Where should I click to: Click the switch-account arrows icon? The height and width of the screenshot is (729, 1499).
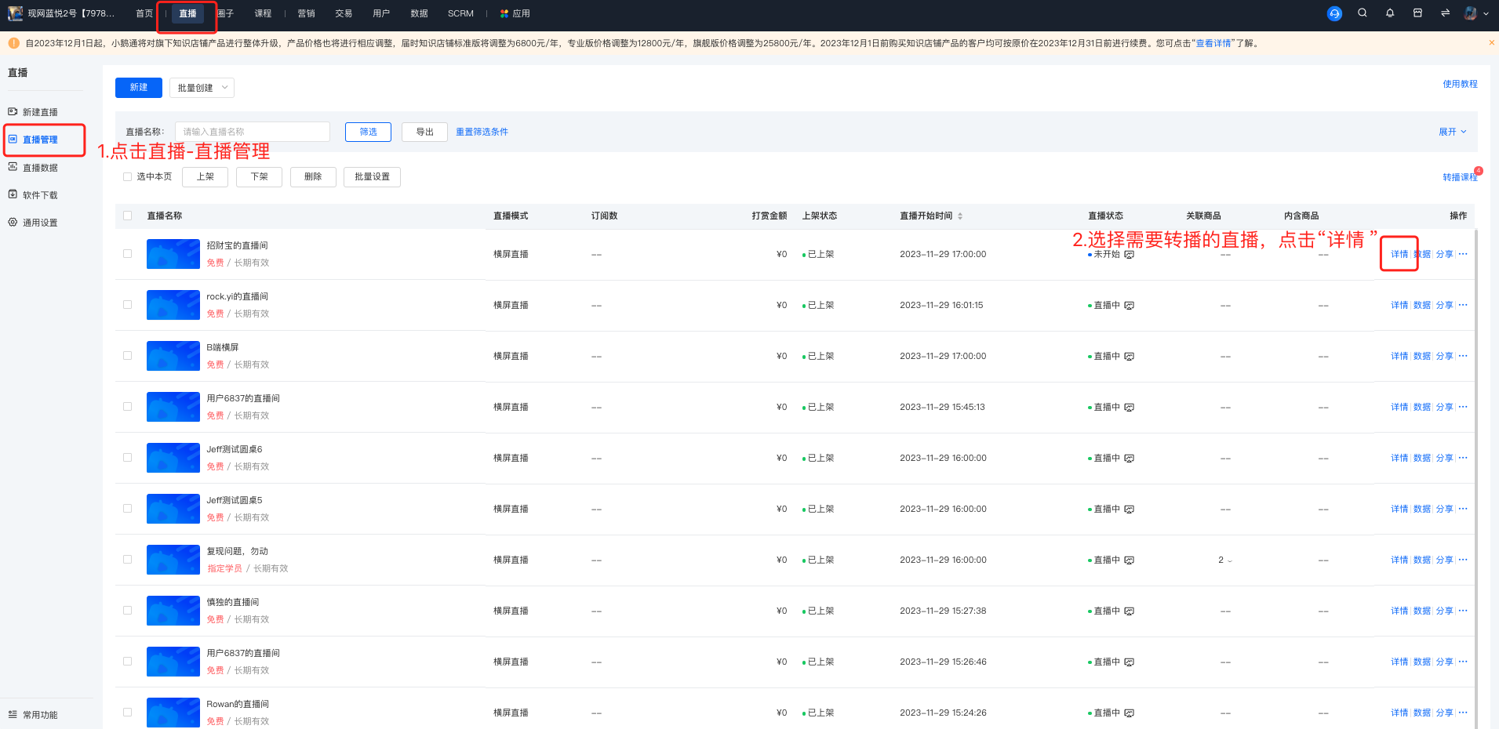[1445, 13]
